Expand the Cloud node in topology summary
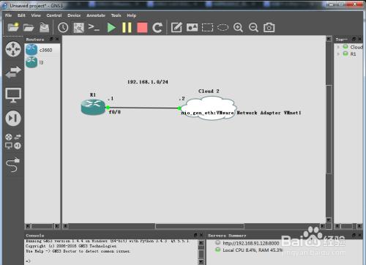Viewport: 366px width, 265px height. tap(338, 47)
